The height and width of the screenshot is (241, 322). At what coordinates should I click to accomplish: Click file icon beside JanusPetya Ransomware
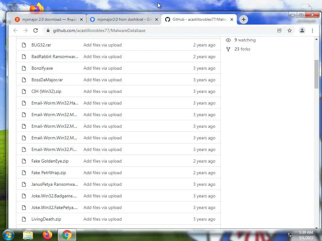click(24, 184)
